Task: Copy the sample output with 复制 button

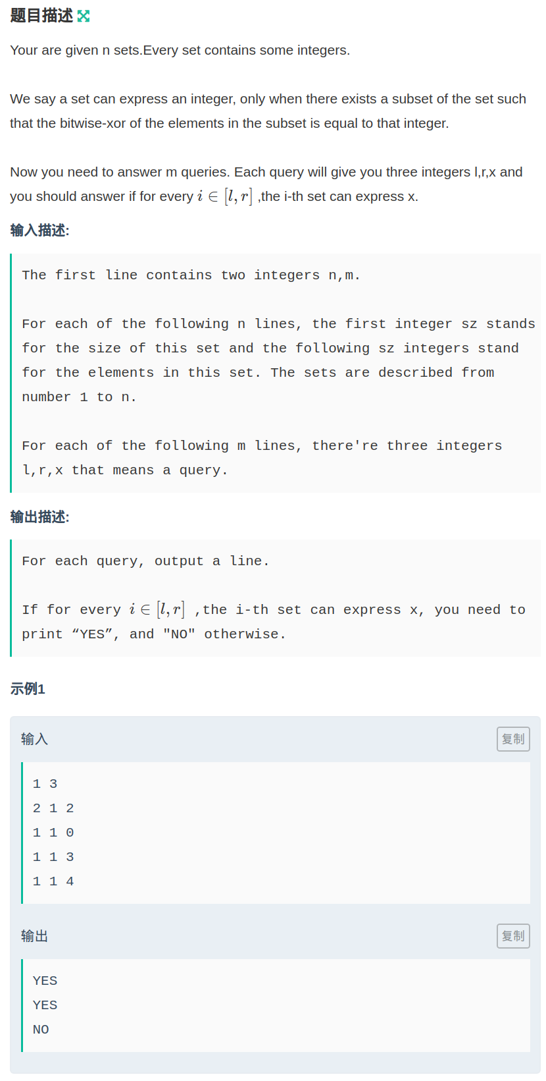Action: (513, 936)
